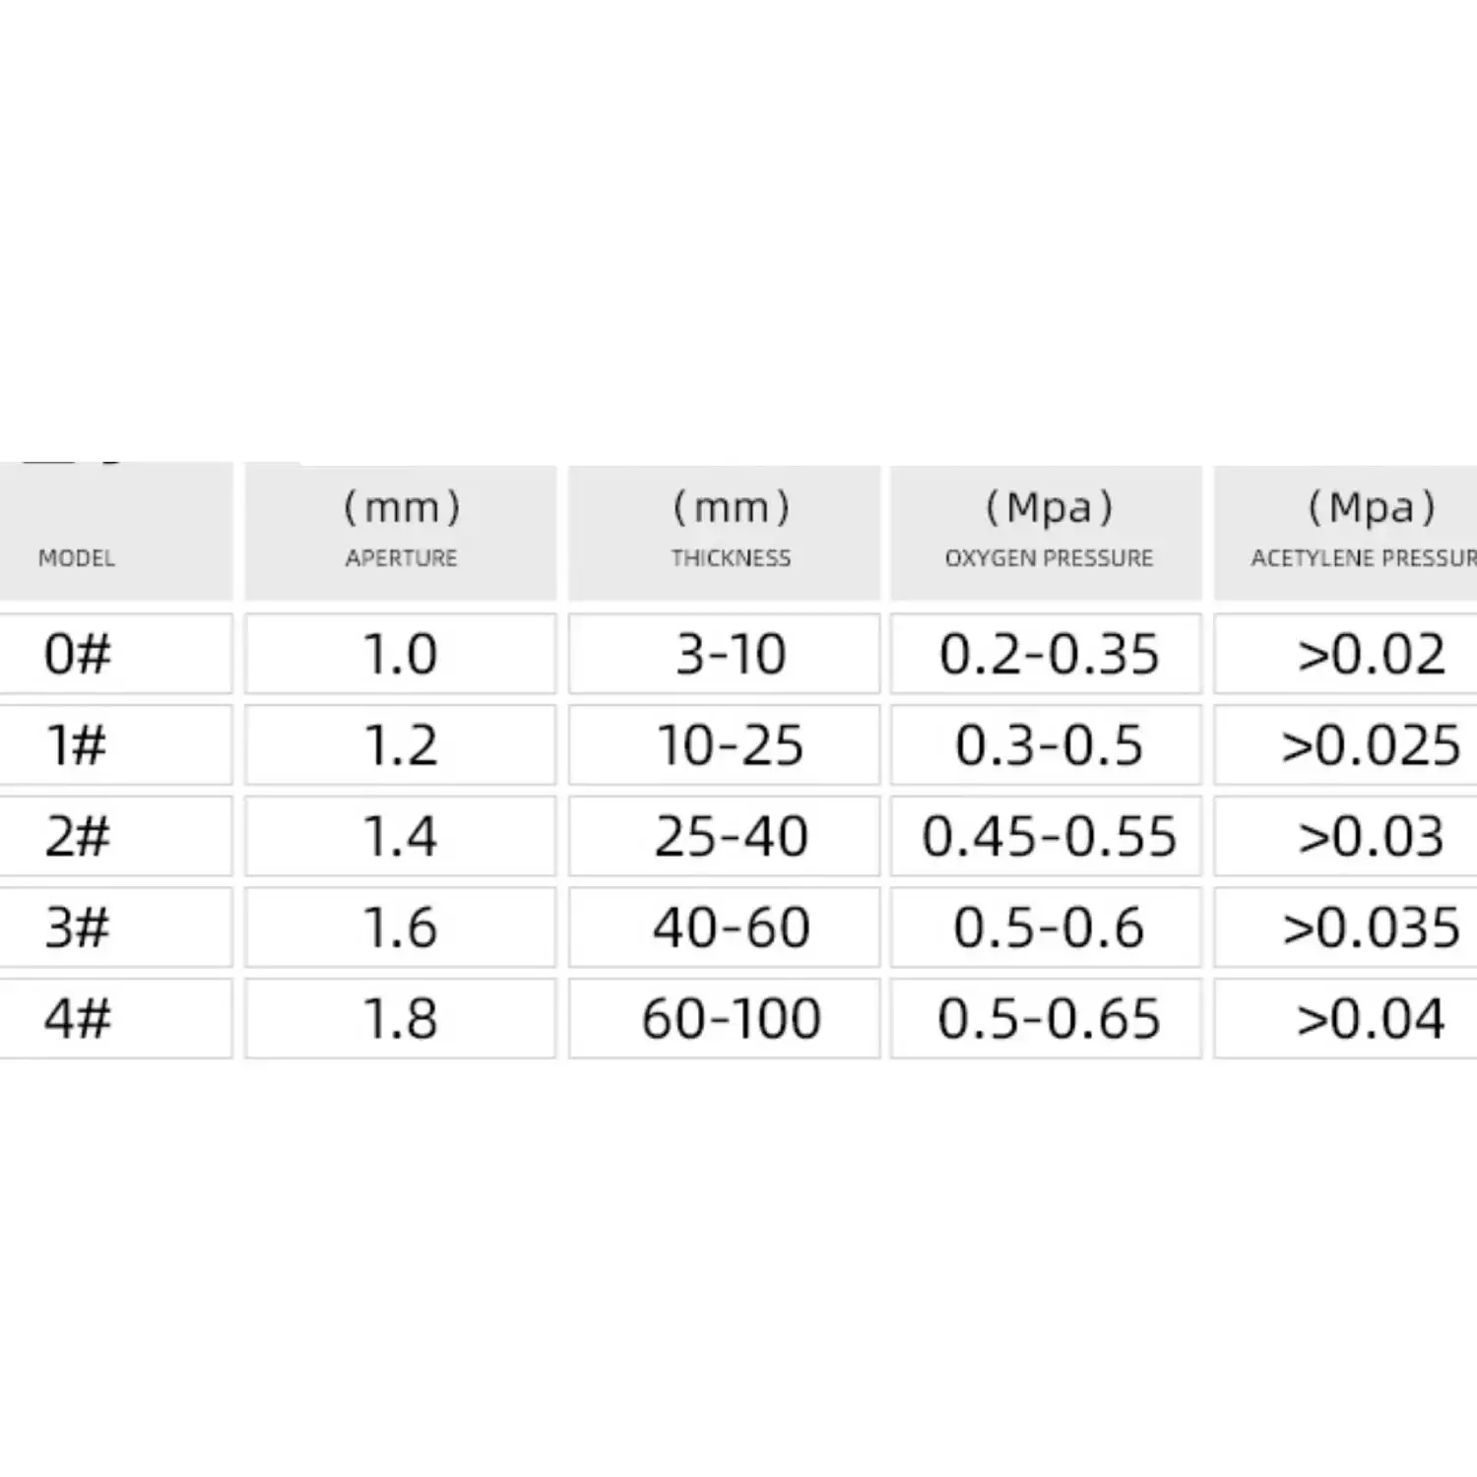1477x1477 pixels.
Task: Select the 0.45-0.55 oxygen pressure value
Action: pos(1049,836)
